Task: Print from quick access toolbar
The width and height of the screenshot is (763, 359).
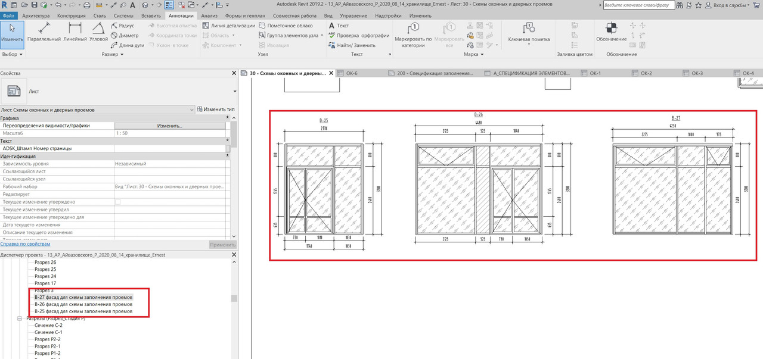Action: pyautogui.click(x=87, y=5)
